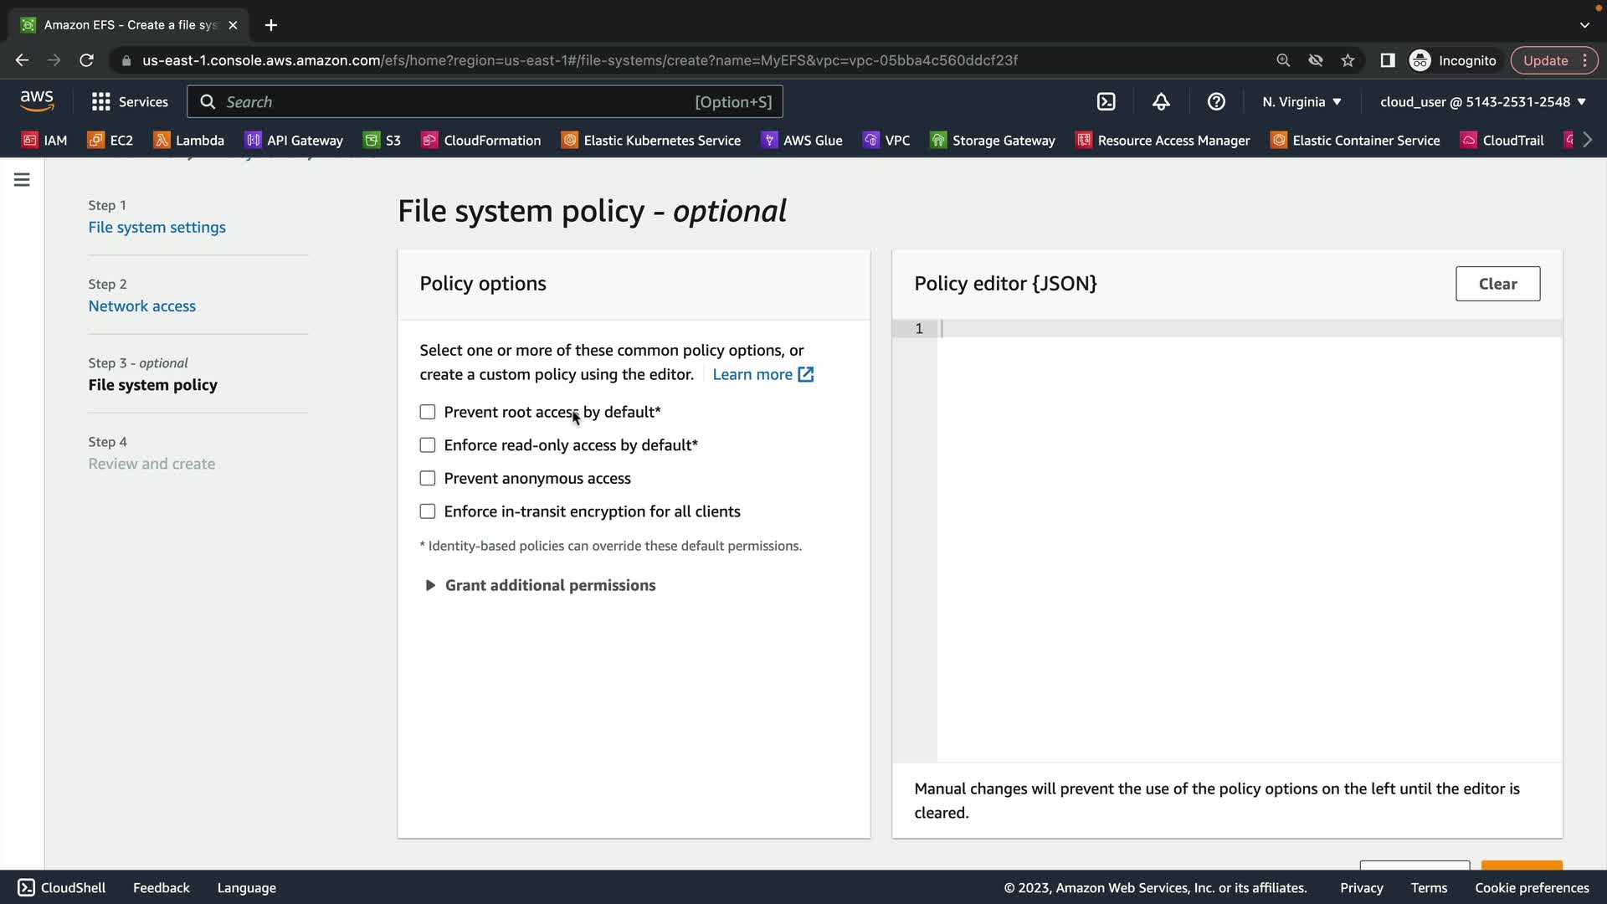Open the CloudTrail favorites shortcut
Image resolution: width=1607 pixels, height=904 pixels.
[1502, 140]
